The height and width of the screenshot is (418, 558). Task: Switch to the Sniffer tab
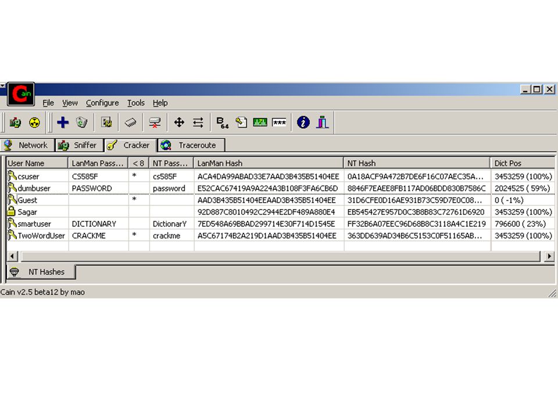coord(80,145)
